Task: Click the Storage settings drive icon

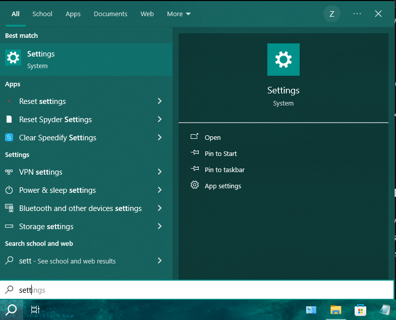Action: point(9,226)
